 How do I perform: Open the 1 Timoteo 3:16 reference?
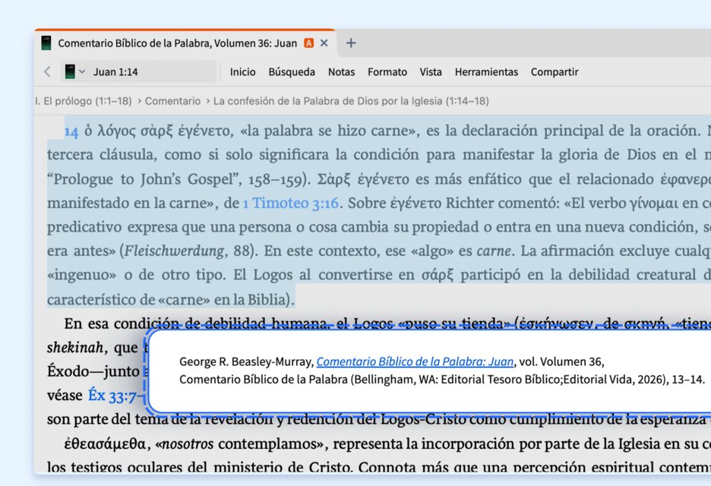pyautogui.click(x=291, y=203)
